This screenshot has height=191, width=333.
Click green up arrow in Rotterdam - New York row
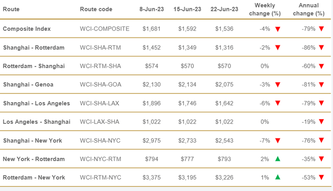tap(278, 178)
